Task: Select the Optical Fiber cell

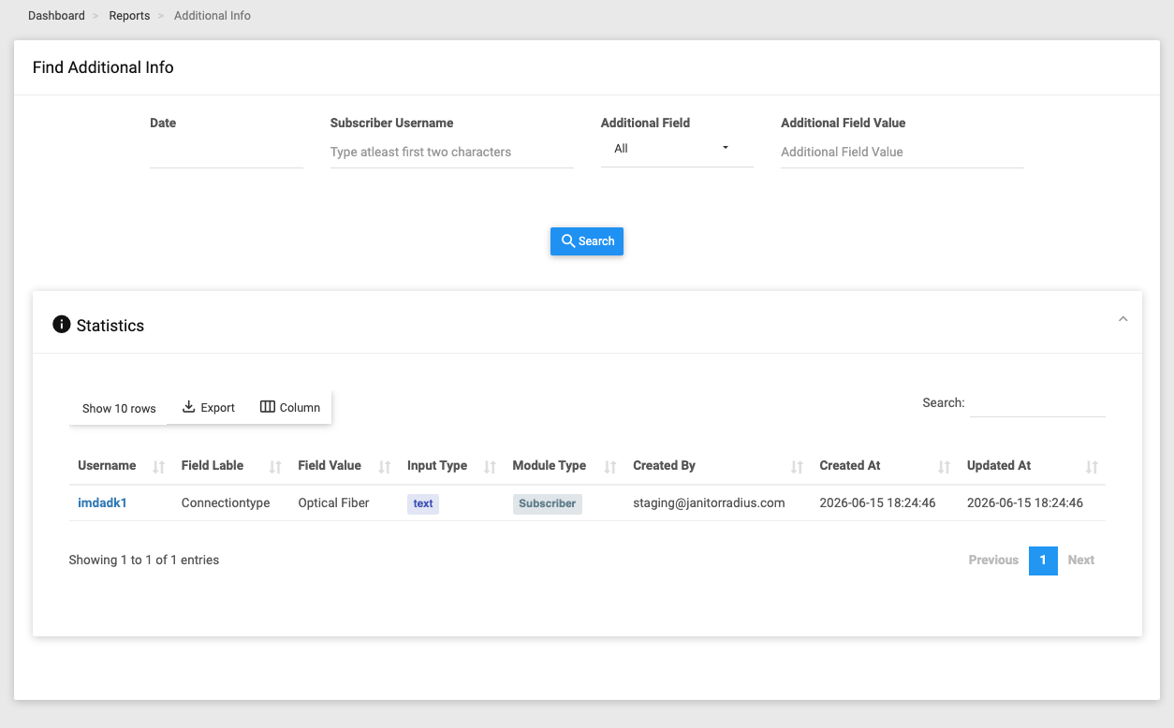Action: click(333, 502)
